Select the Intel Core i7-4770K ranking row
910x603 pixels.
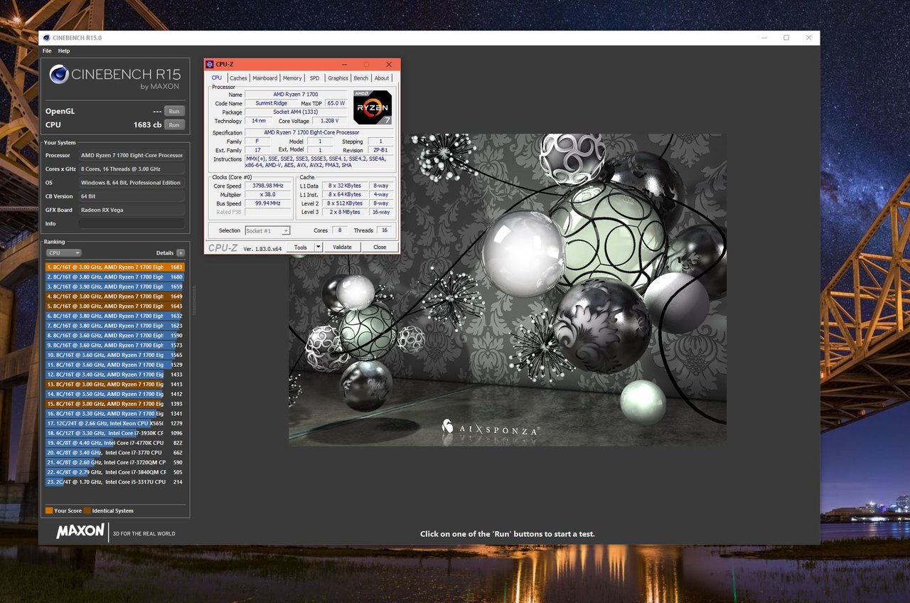(115, 442)
